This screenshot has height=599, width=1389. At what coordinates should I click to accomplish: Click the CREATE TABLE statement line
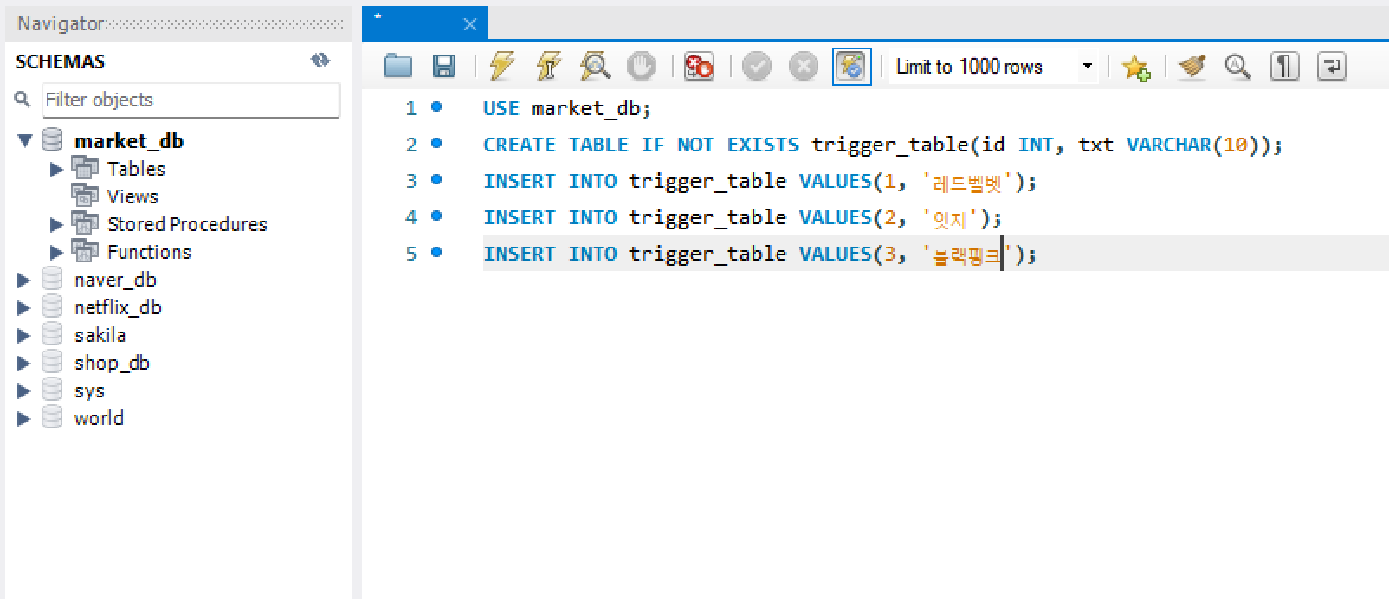pos(882,145)
